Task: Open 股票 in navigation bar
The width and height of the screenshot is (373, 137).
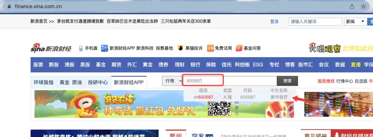Action: point(38,65)
